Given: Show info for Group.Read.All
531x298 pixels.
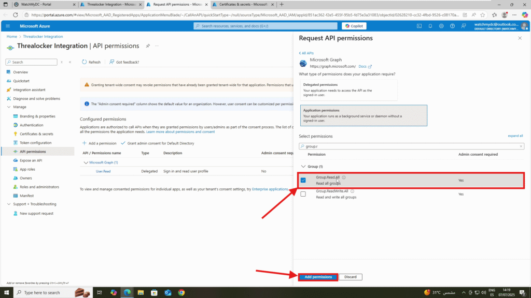Looking at the screenshot, I should click(344, 177).
